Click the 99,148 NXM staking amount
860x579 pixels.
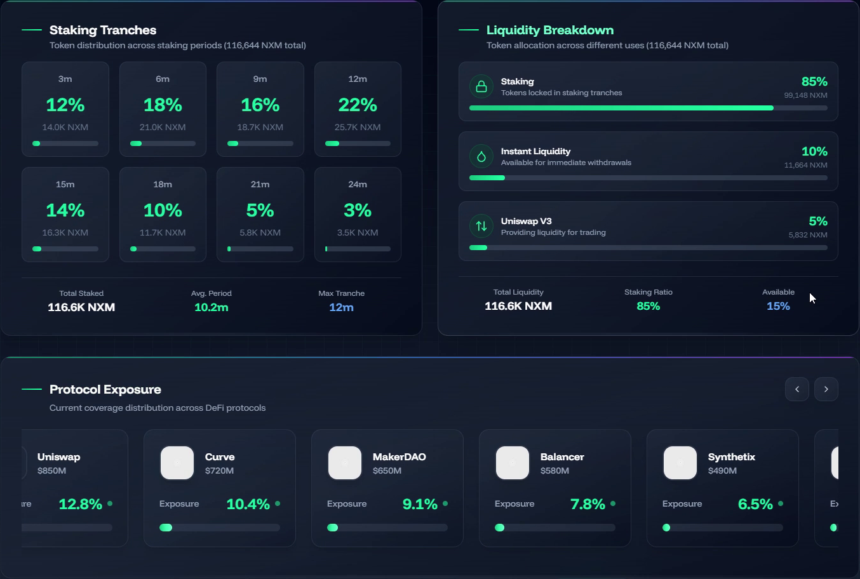(x=805, y=95)
